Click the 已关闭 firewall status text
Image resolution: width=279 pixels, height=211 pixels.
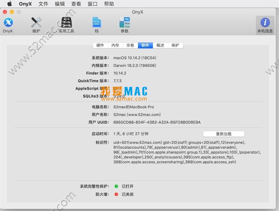(x=127, y=194)
